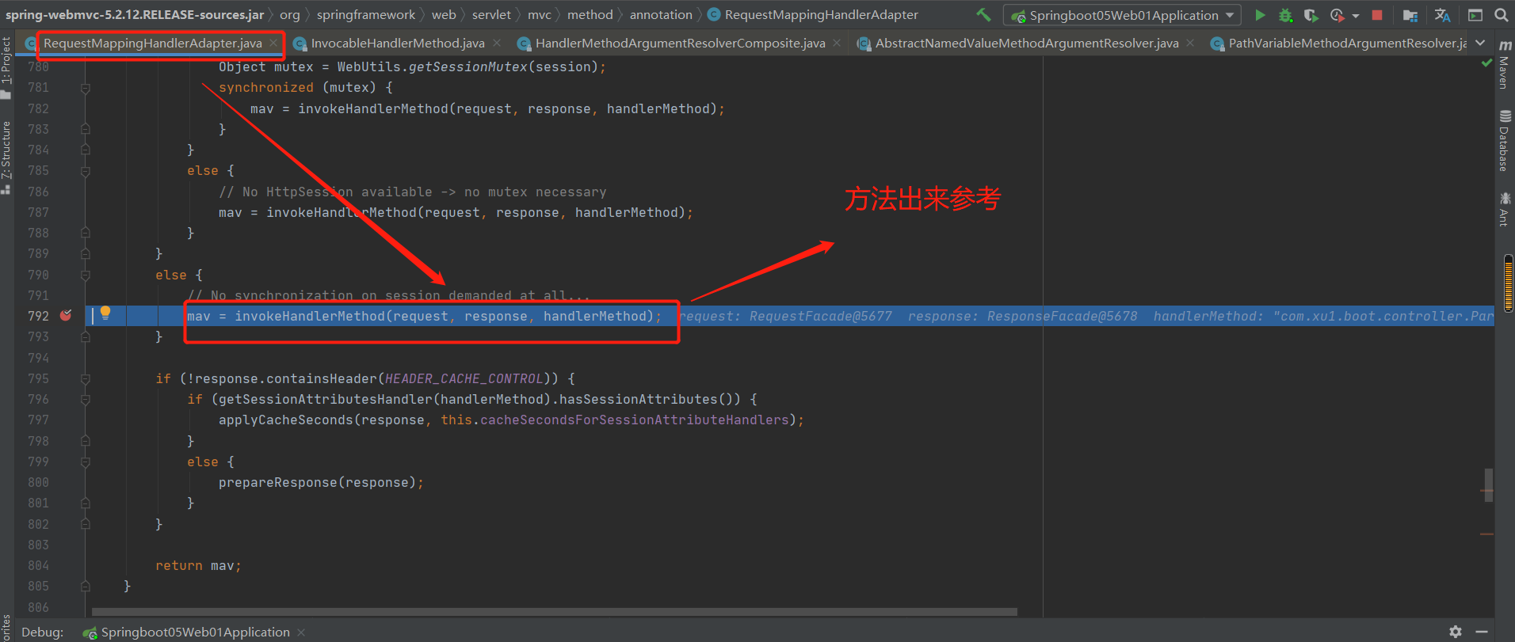This screenshot has width=1515, height=642.
Task: Stop the running application red square
Action: tap(1377, 15)
